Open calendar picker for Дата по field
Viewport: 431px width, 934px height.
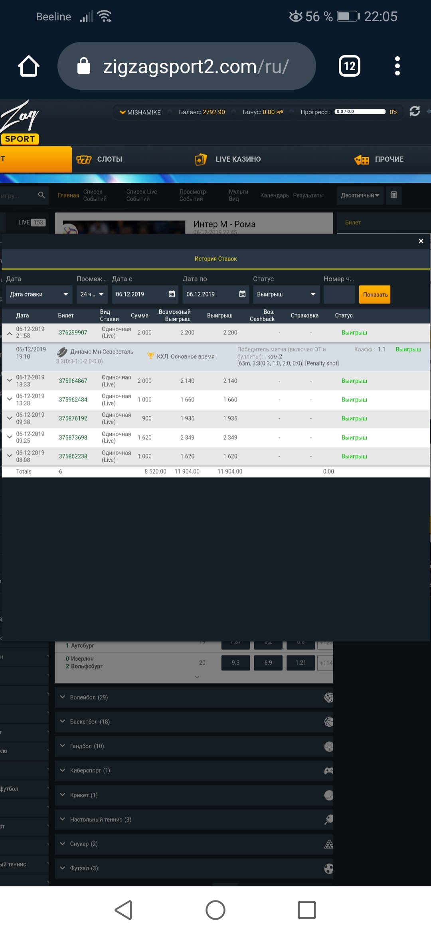[x=242, y=294]
